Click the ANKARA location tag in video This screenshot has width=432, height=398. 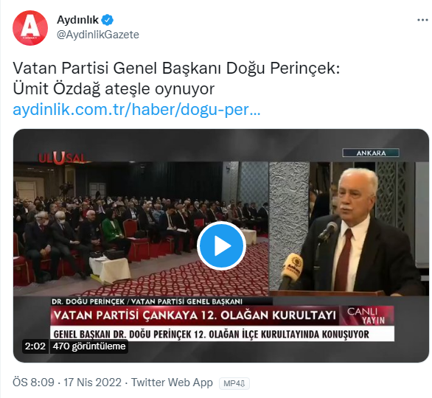click(x=371, y=153)
